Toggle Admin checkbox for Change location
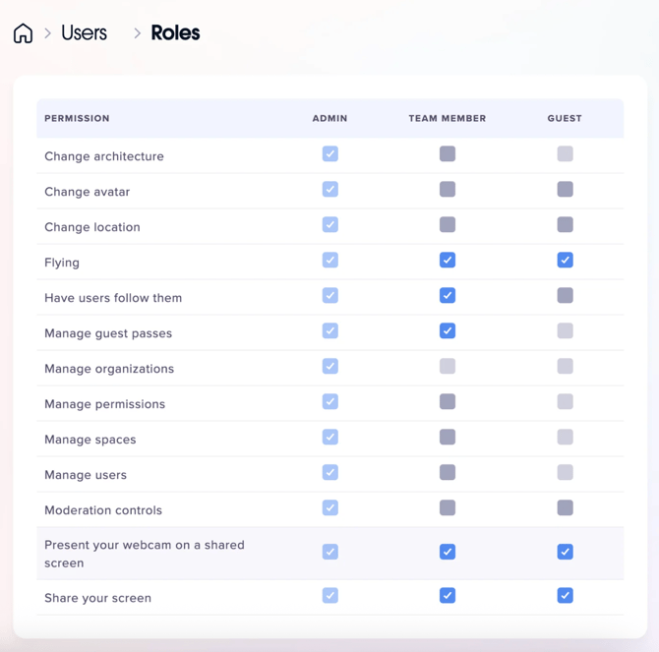This screenshot has width=659, height=652. (330, 225)
